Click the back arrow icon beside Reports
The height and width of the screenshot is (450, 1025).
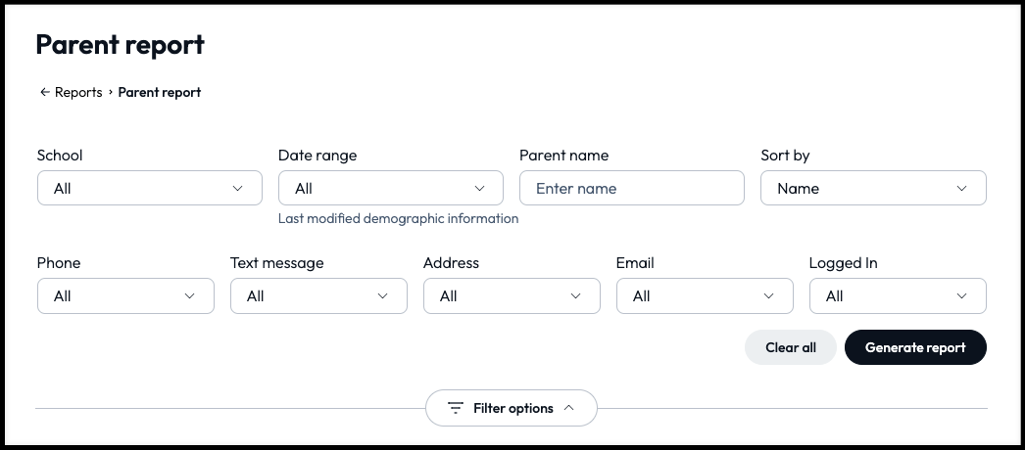44,92
